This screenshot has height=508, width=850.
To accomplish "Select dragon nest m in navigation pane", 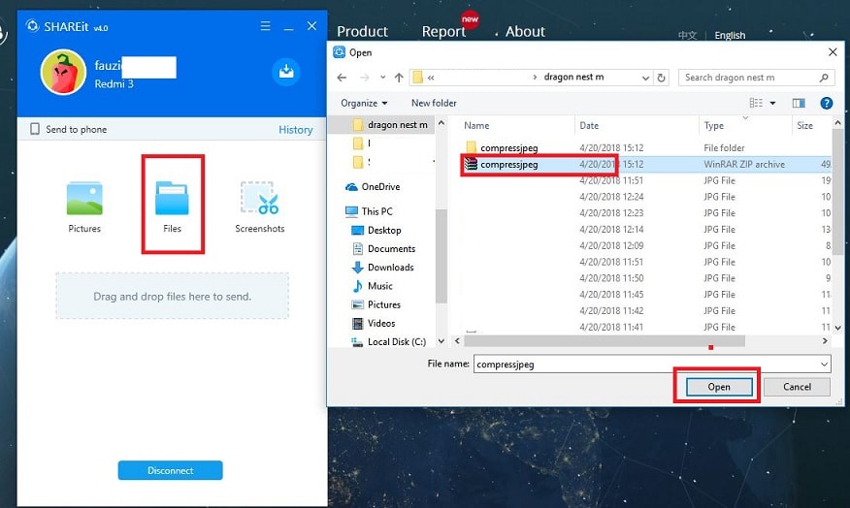I will coord(390,124).
